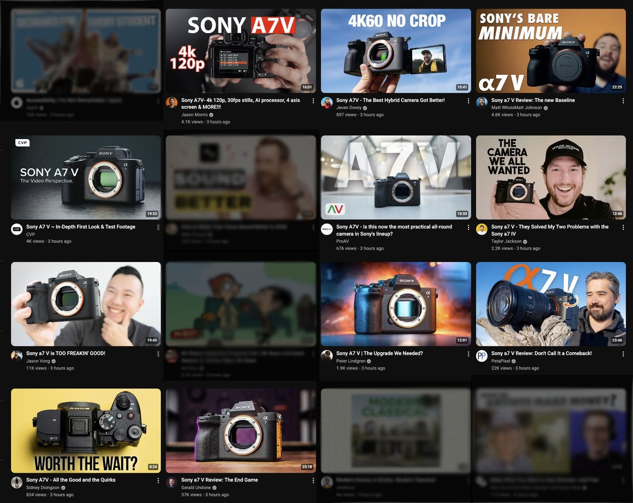
Task: Go to CVP channel name link
Action: 31,234
